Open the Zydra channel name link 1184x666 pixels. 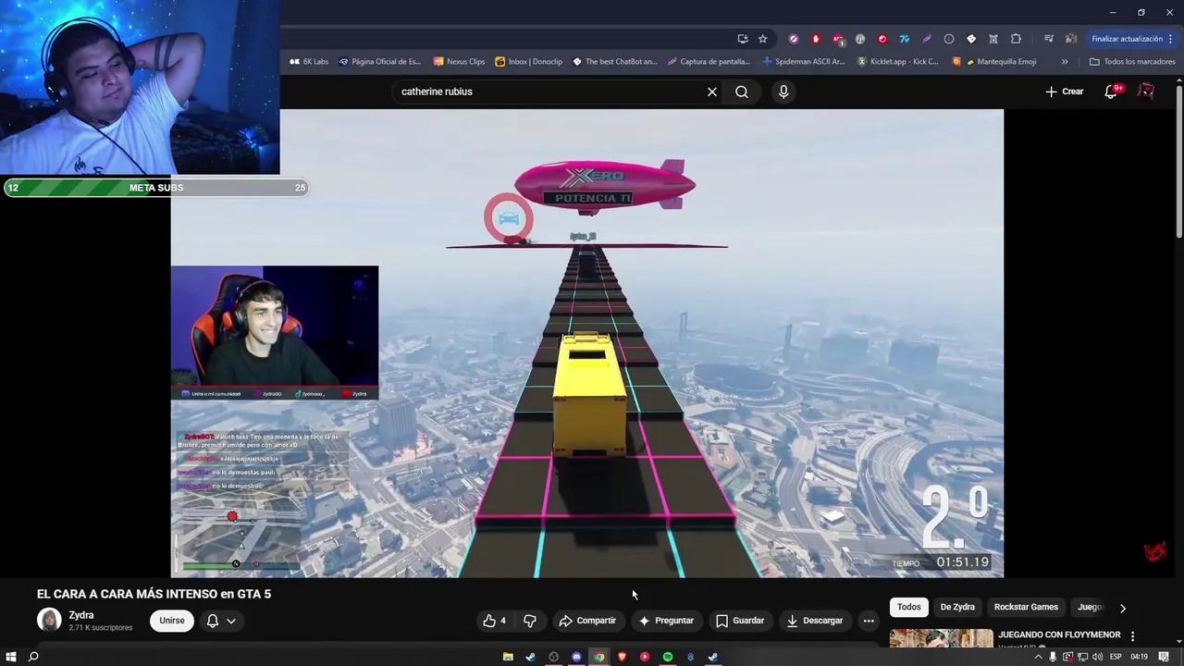81,615
